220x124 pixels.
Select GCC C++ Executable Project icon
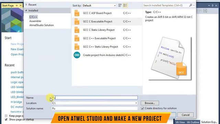pyautogui.click(x=77, y=38)
